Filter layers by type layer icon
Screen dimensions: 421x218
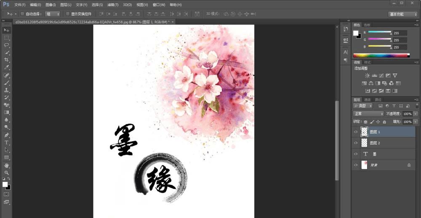tap(394, 106)
